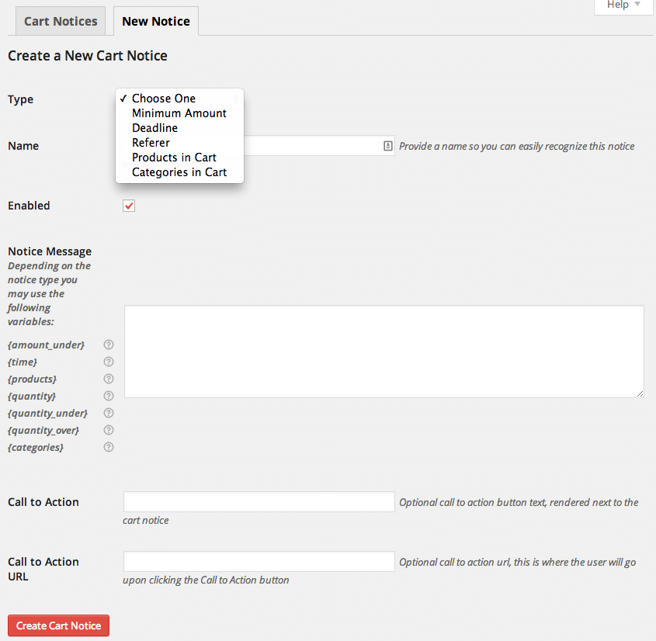Click the small icon inside the Name field

387,146
